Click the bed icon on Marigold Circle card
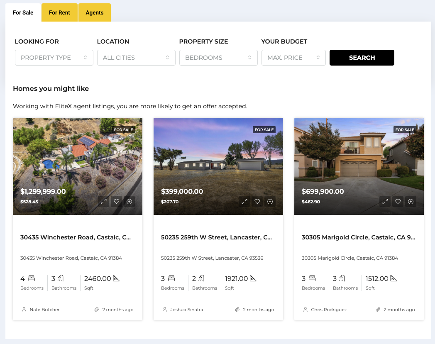 pyautogui.click(x=313, y=278)
